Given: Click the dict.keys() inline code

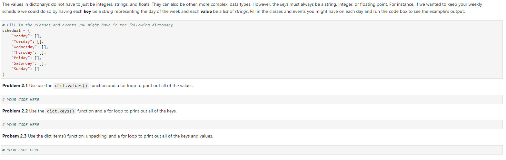Looking at the screenshot, I should 61,111.
